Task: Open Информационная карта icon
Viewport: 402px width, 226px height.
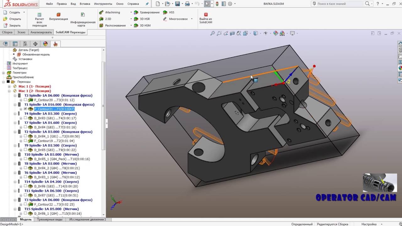Action: (83, 15)
